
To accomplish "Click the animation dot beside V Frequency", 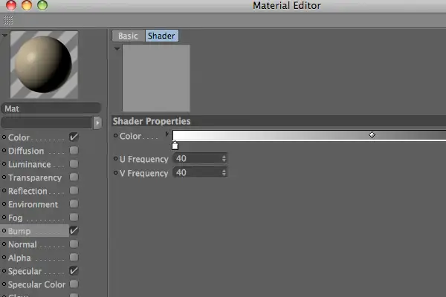I will tap(115, 172).
